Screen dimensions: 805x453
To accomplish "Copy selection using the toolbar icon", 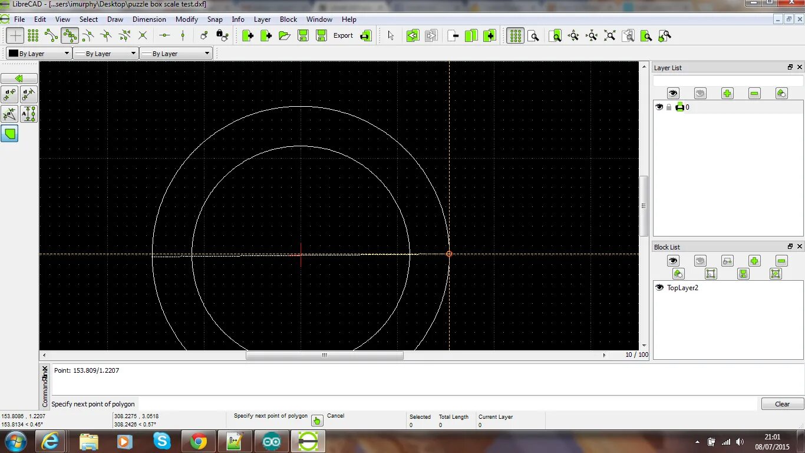I will pyautogui.click(x=471, y=36).
